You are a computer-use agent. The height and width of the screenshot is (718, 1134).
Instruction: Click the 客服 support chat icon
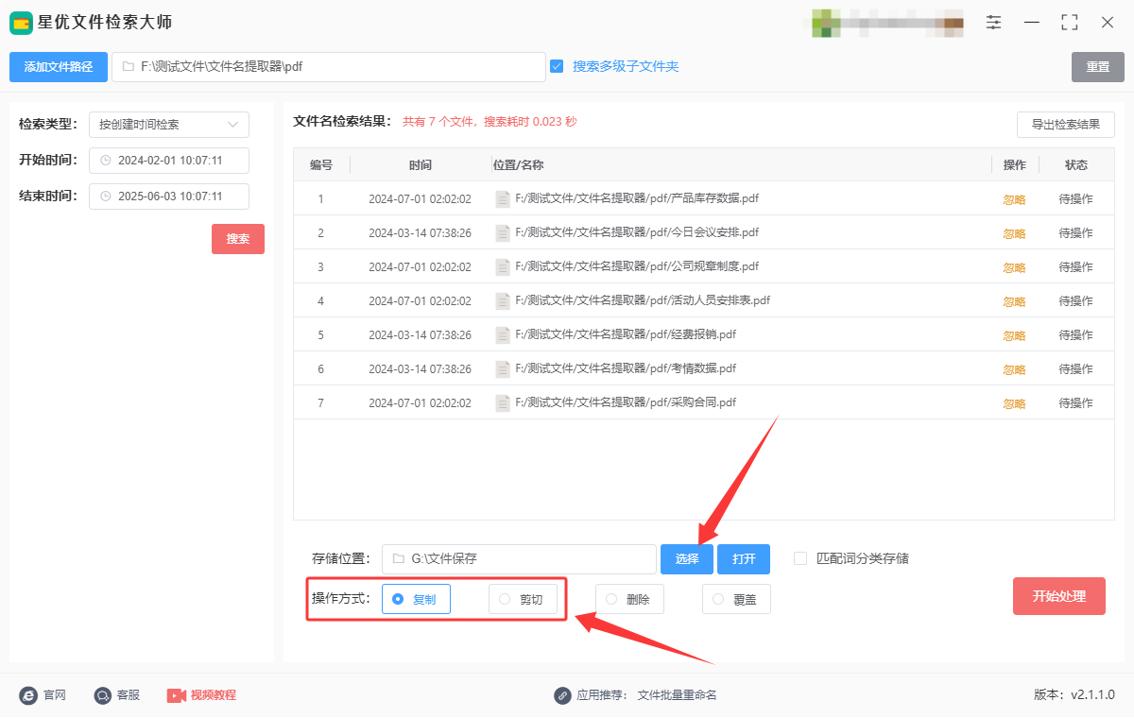click(103, 695)
